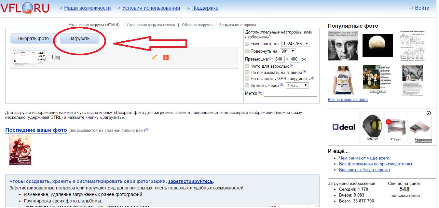Viewport: 439px width, 208px height.
Task: Click the preview width field 640
Action: coord(280,59)
